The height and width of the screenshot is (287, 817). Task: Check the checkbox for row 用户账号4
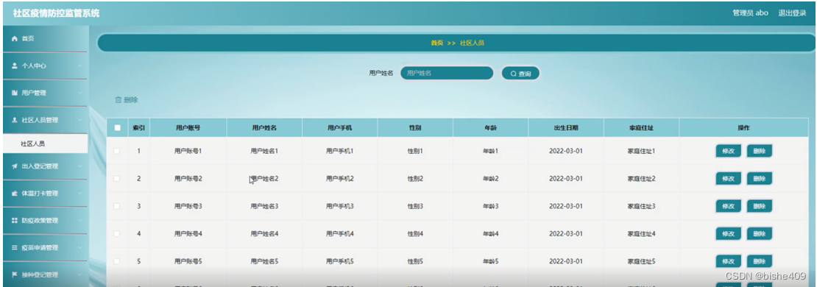(117, 234)
